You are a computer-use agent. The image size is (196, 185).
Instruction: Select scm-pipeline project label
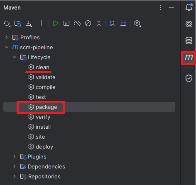coord(37,48)
